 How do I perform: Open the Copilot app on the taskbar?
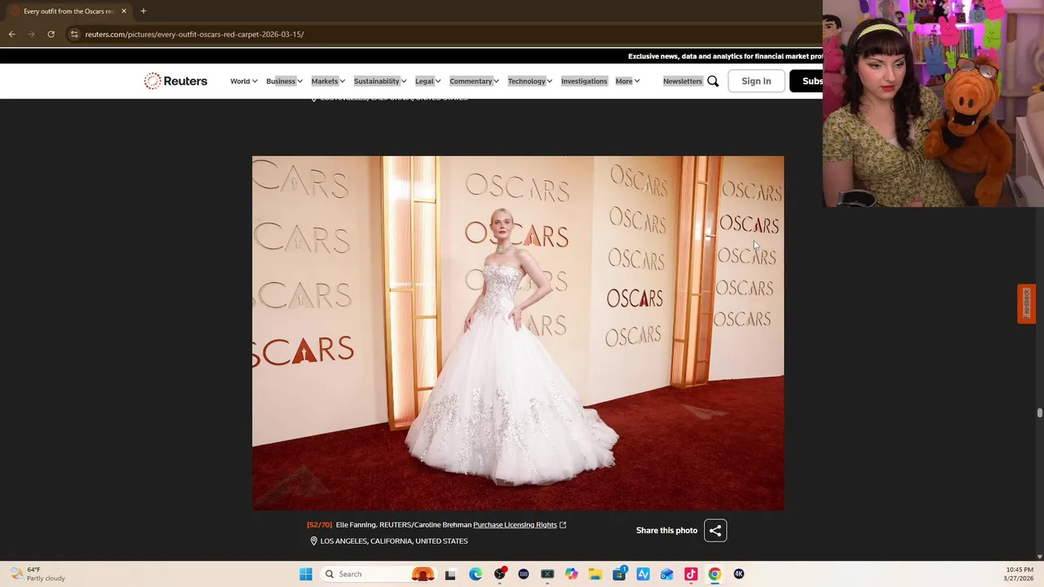(572, 574)
